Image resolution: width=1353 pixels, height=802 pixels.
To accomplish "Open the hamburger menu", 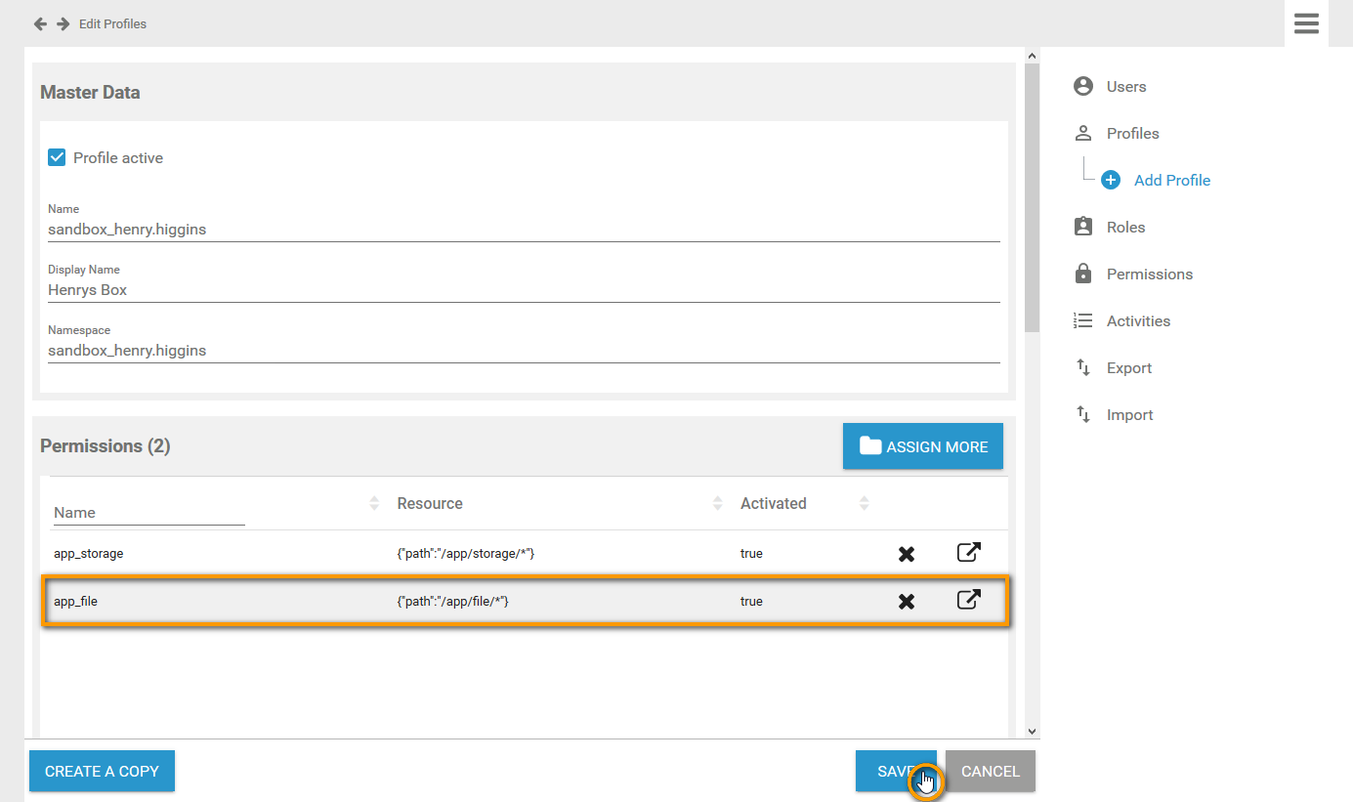I will coord(1306,23).
